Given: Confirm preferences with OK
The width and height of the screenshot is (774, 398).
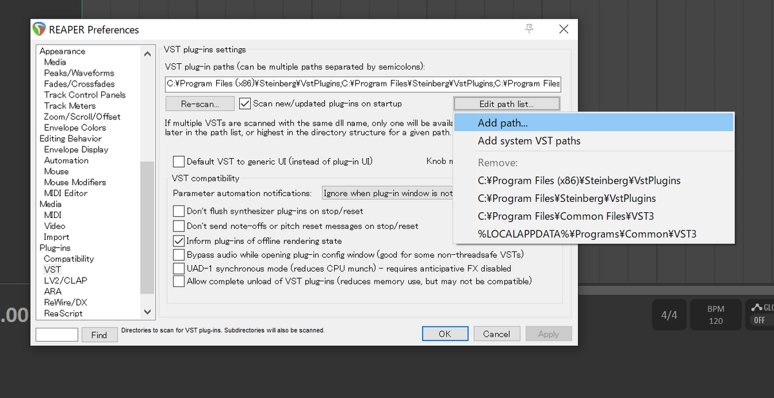Looking at the screenshot, I should pos(445,334).
